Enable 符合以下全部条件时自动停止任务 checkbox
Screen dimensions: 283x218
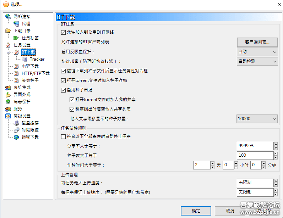pos(63,136)
